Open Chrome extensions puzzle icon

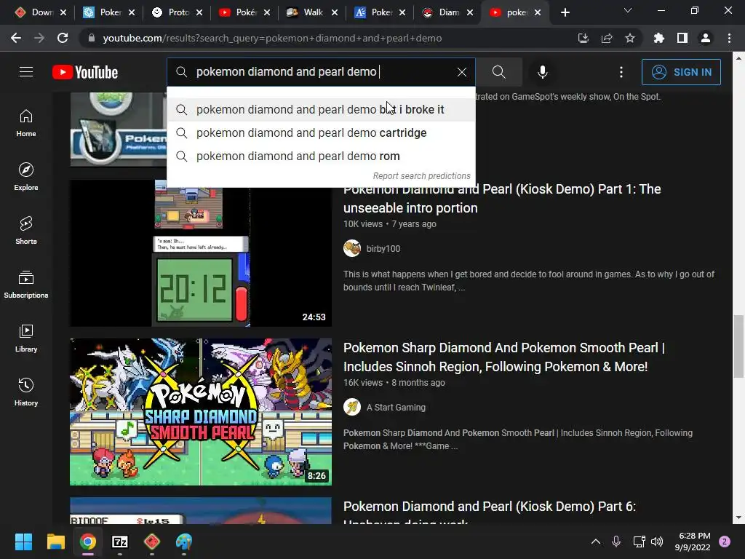pos(658,38)
